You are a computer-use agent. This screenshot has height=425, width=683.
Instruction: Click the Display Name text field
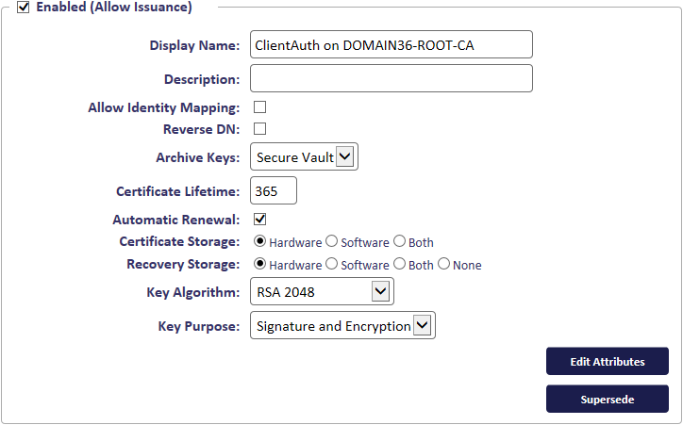click(x=391, y=44)
